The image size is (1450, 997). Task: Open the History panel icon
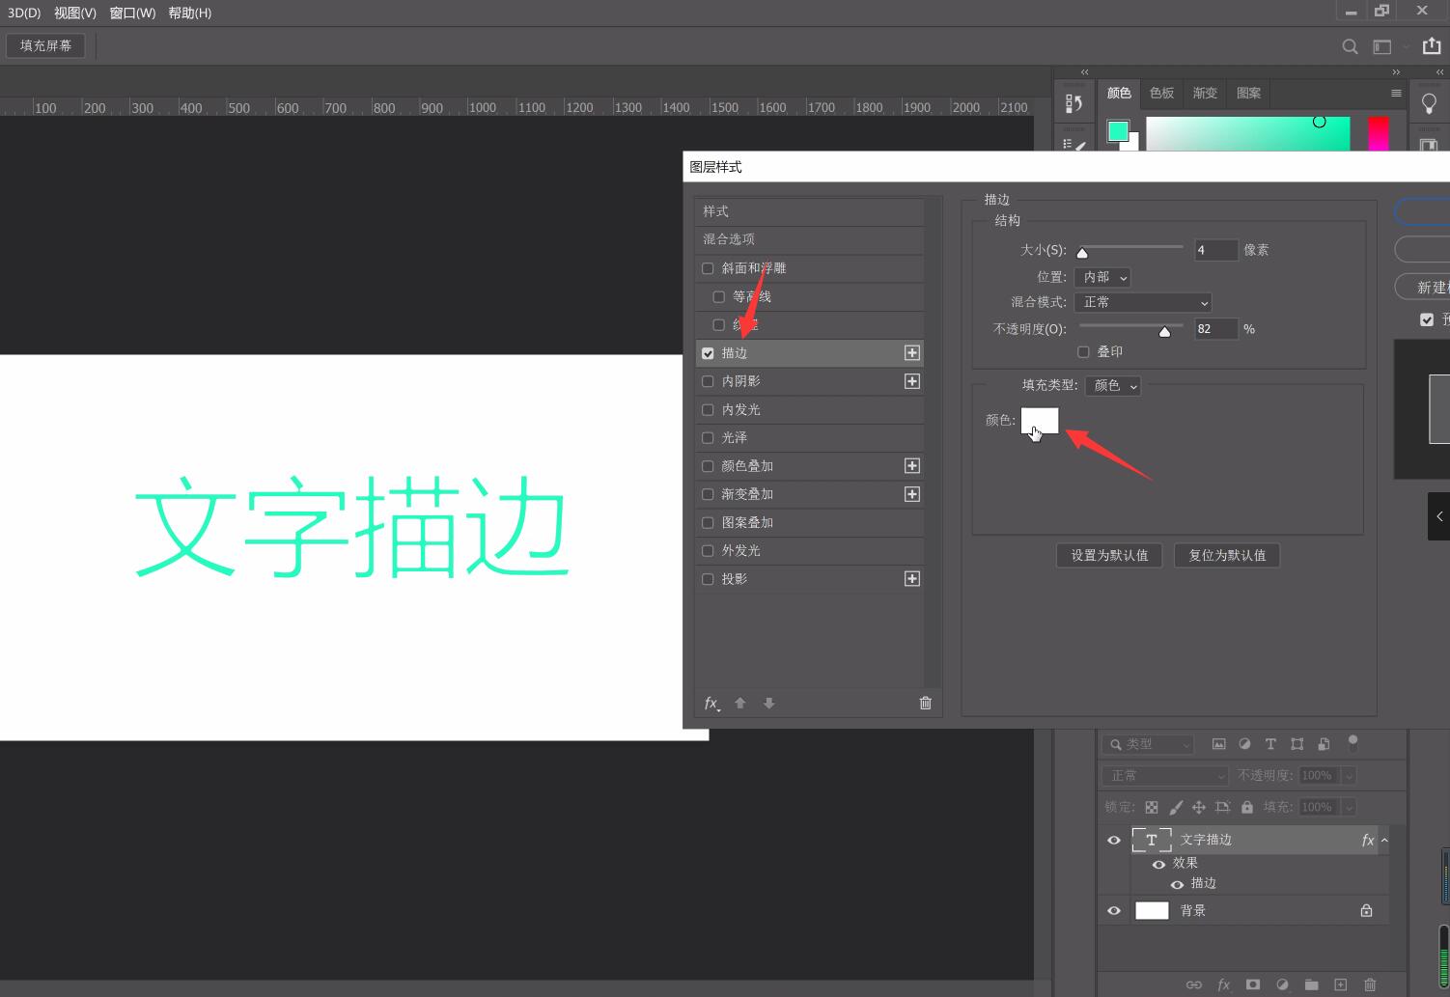click(x=1074, y=103)
